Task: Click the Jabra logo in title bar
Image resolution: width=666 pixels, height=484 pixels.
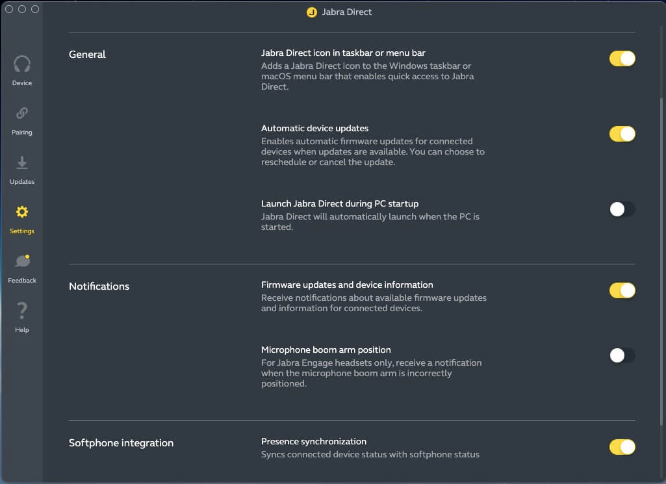Action: (312, 12)
